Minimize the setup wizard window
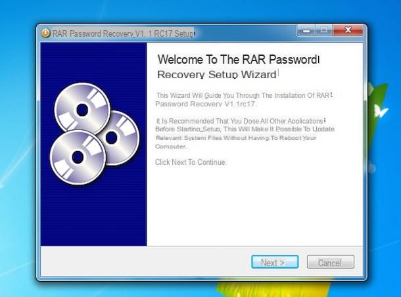Viewport: 401px width, 297px height. pyautogui.click(x=306, y=30)
